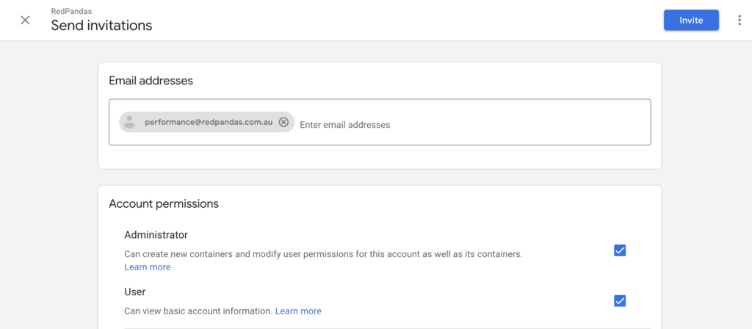The height and width of the screenshot is (329, 752).
Task: Select the performance@redpandas.com.au email text
Action: pyautogui.click(x=209, y=123)
